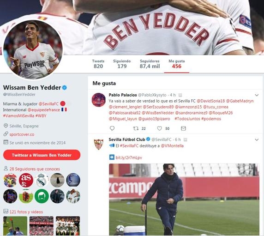
Task: Select the Me gusta tab
Action: pyautogui.click(x=177, y=64)
